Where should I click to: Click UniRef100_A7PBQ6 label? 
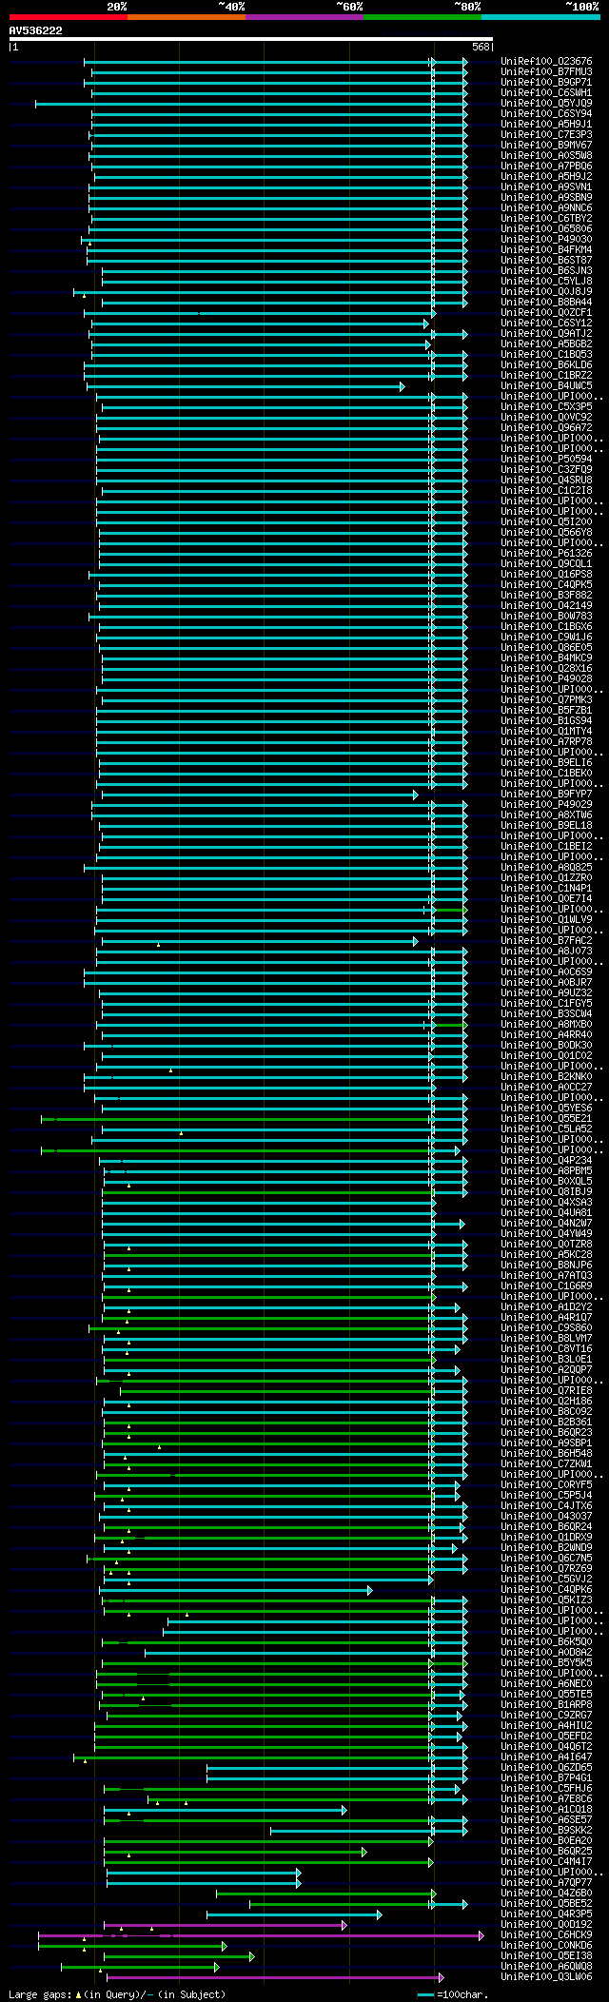[x=546, y=166]
